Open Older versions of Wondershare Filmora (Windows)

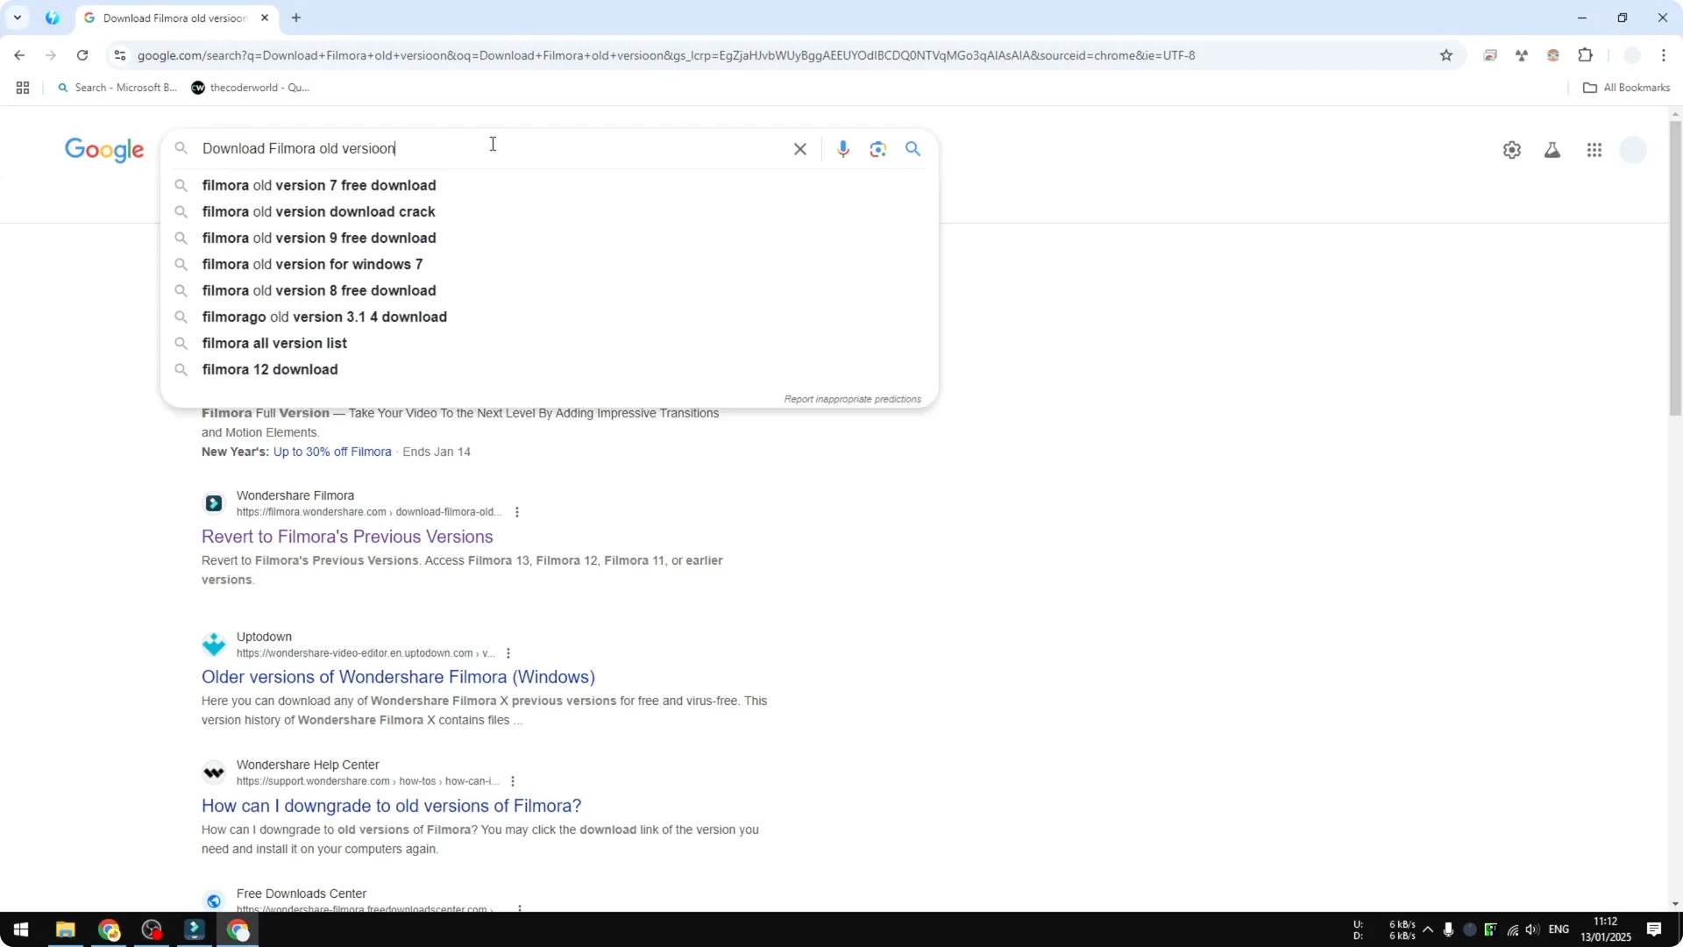(x=398, y=677)
